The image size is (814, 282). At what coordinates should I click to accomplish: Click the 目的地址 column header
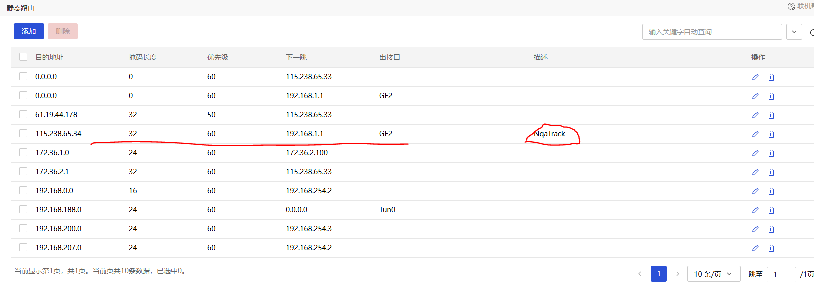pyautogui.click(x=49, y=57)
